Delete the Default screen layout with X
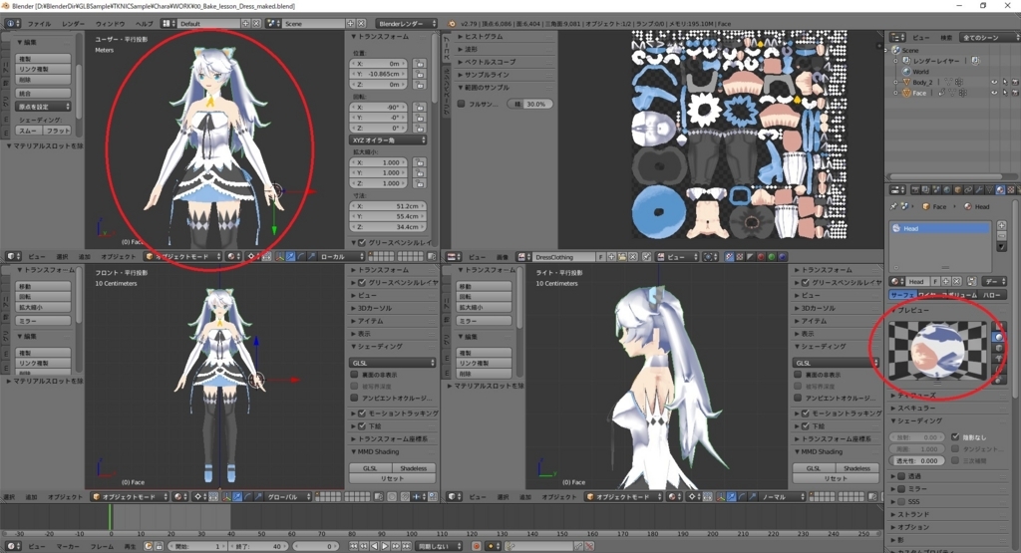Screen dimensions: 1021x553 point(256,24)
